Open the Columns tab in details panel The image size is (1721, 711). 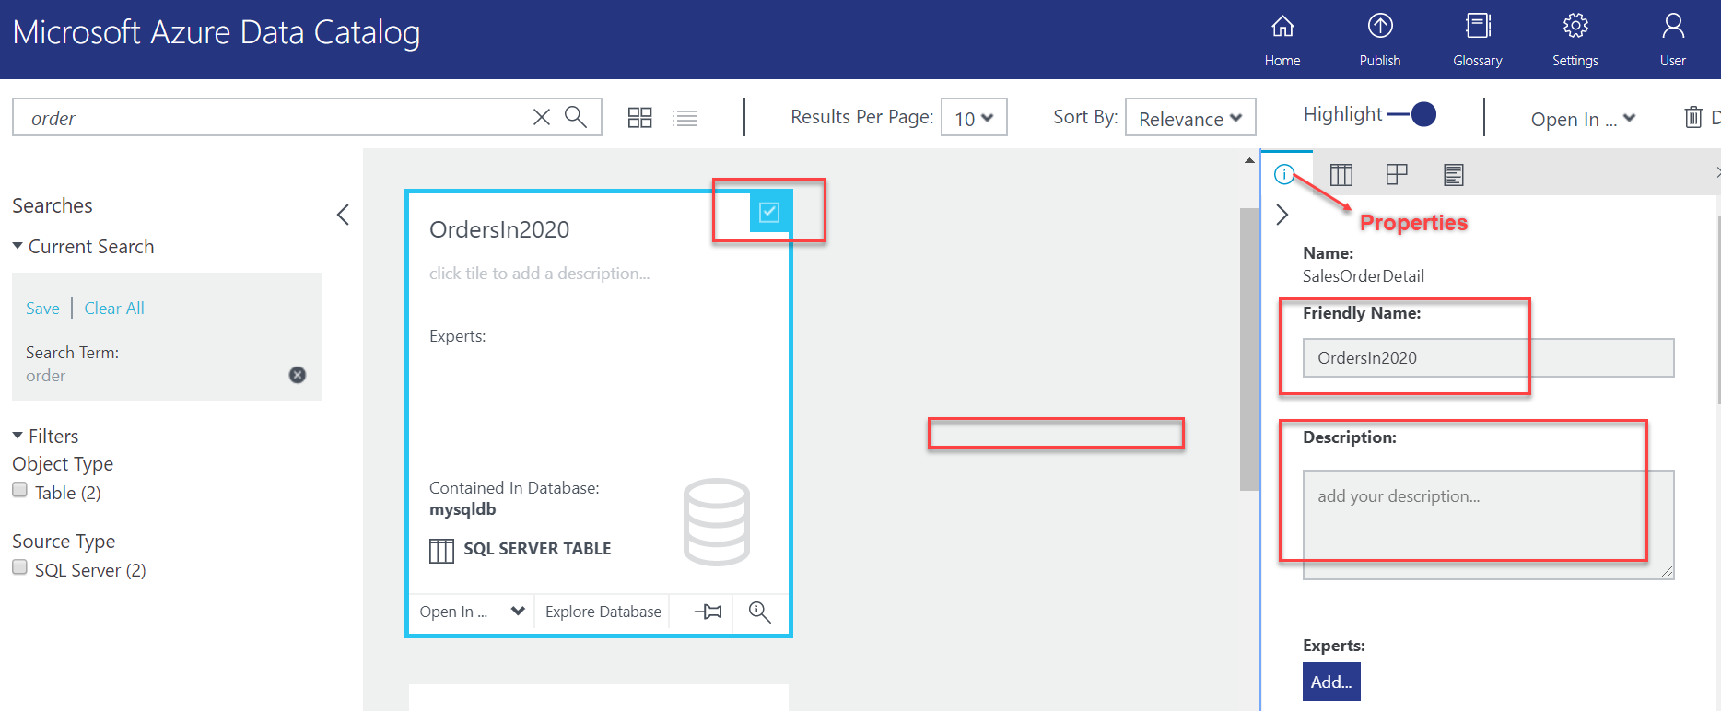tap(1341, 174)
